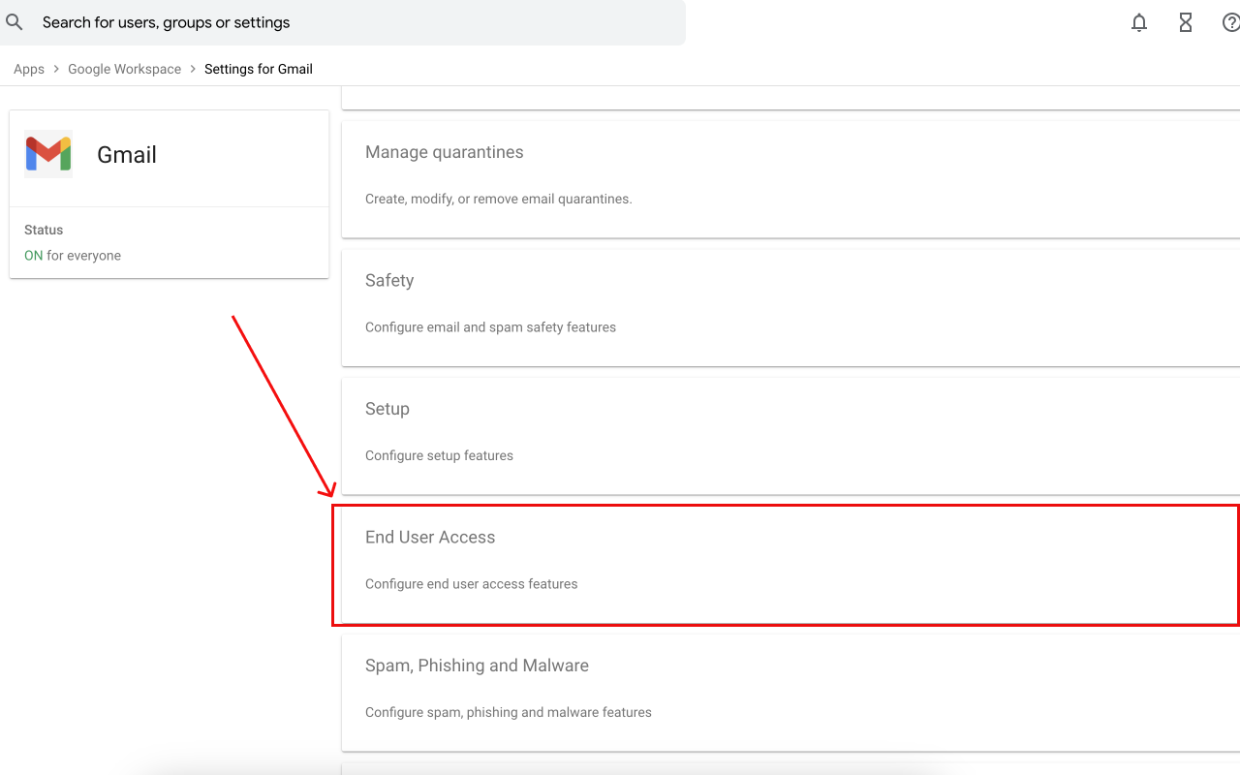
Task: Open the help question mark icon
Action: click(x=1231, y=22)
